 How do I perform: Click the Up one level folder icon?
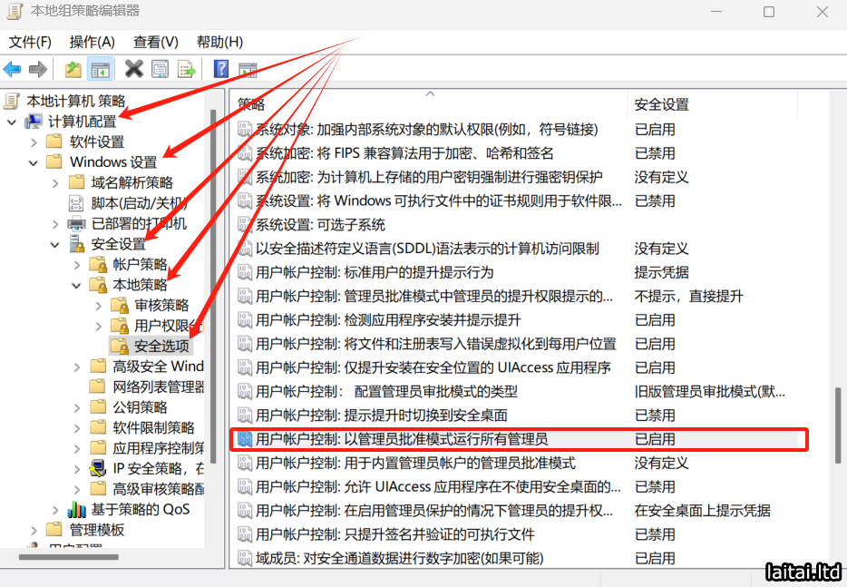(73, 70)
